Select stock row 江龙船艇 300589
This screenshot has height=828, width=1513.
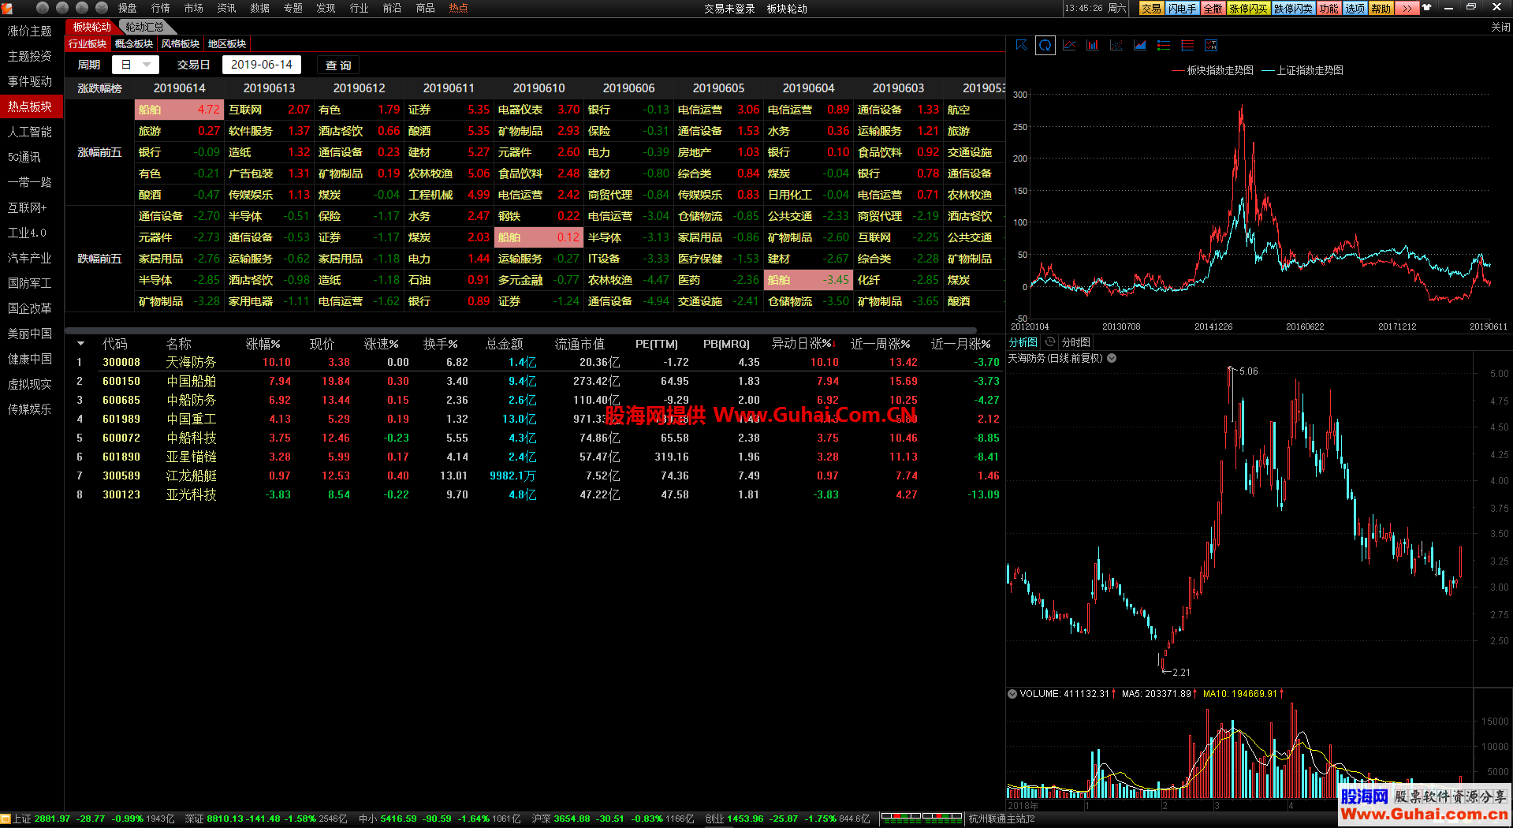536,476
